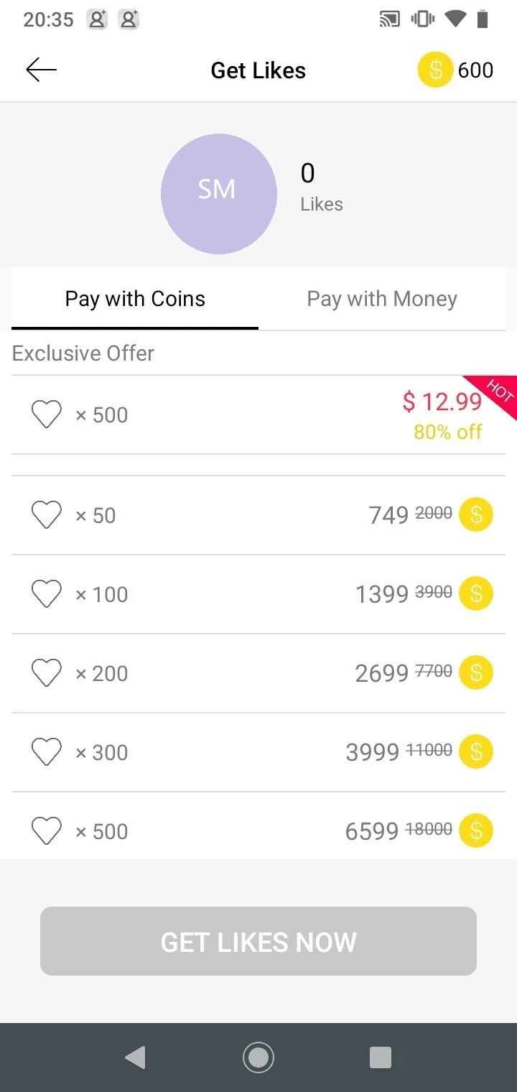Choose the 500 likes for 6599 coins

258,831
